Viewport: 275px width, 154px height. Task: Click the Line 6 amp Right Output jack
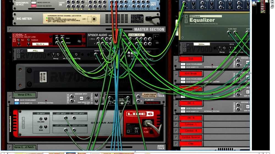[74, 130]
